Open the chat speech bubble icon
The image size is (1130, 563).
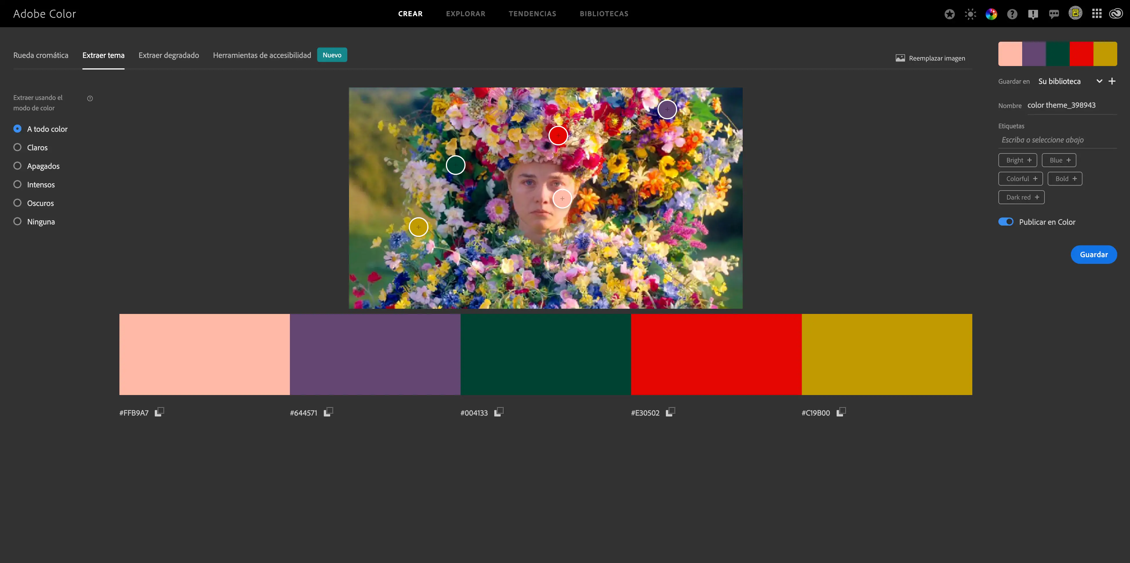pyautogui.click(x=1054, y=14)
